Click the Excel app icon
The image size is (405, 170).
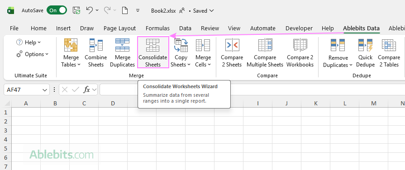(x=10, y=11)
